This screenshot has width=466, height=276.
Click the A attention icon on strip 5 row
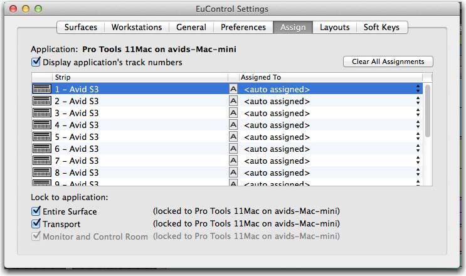coord(233,137)
